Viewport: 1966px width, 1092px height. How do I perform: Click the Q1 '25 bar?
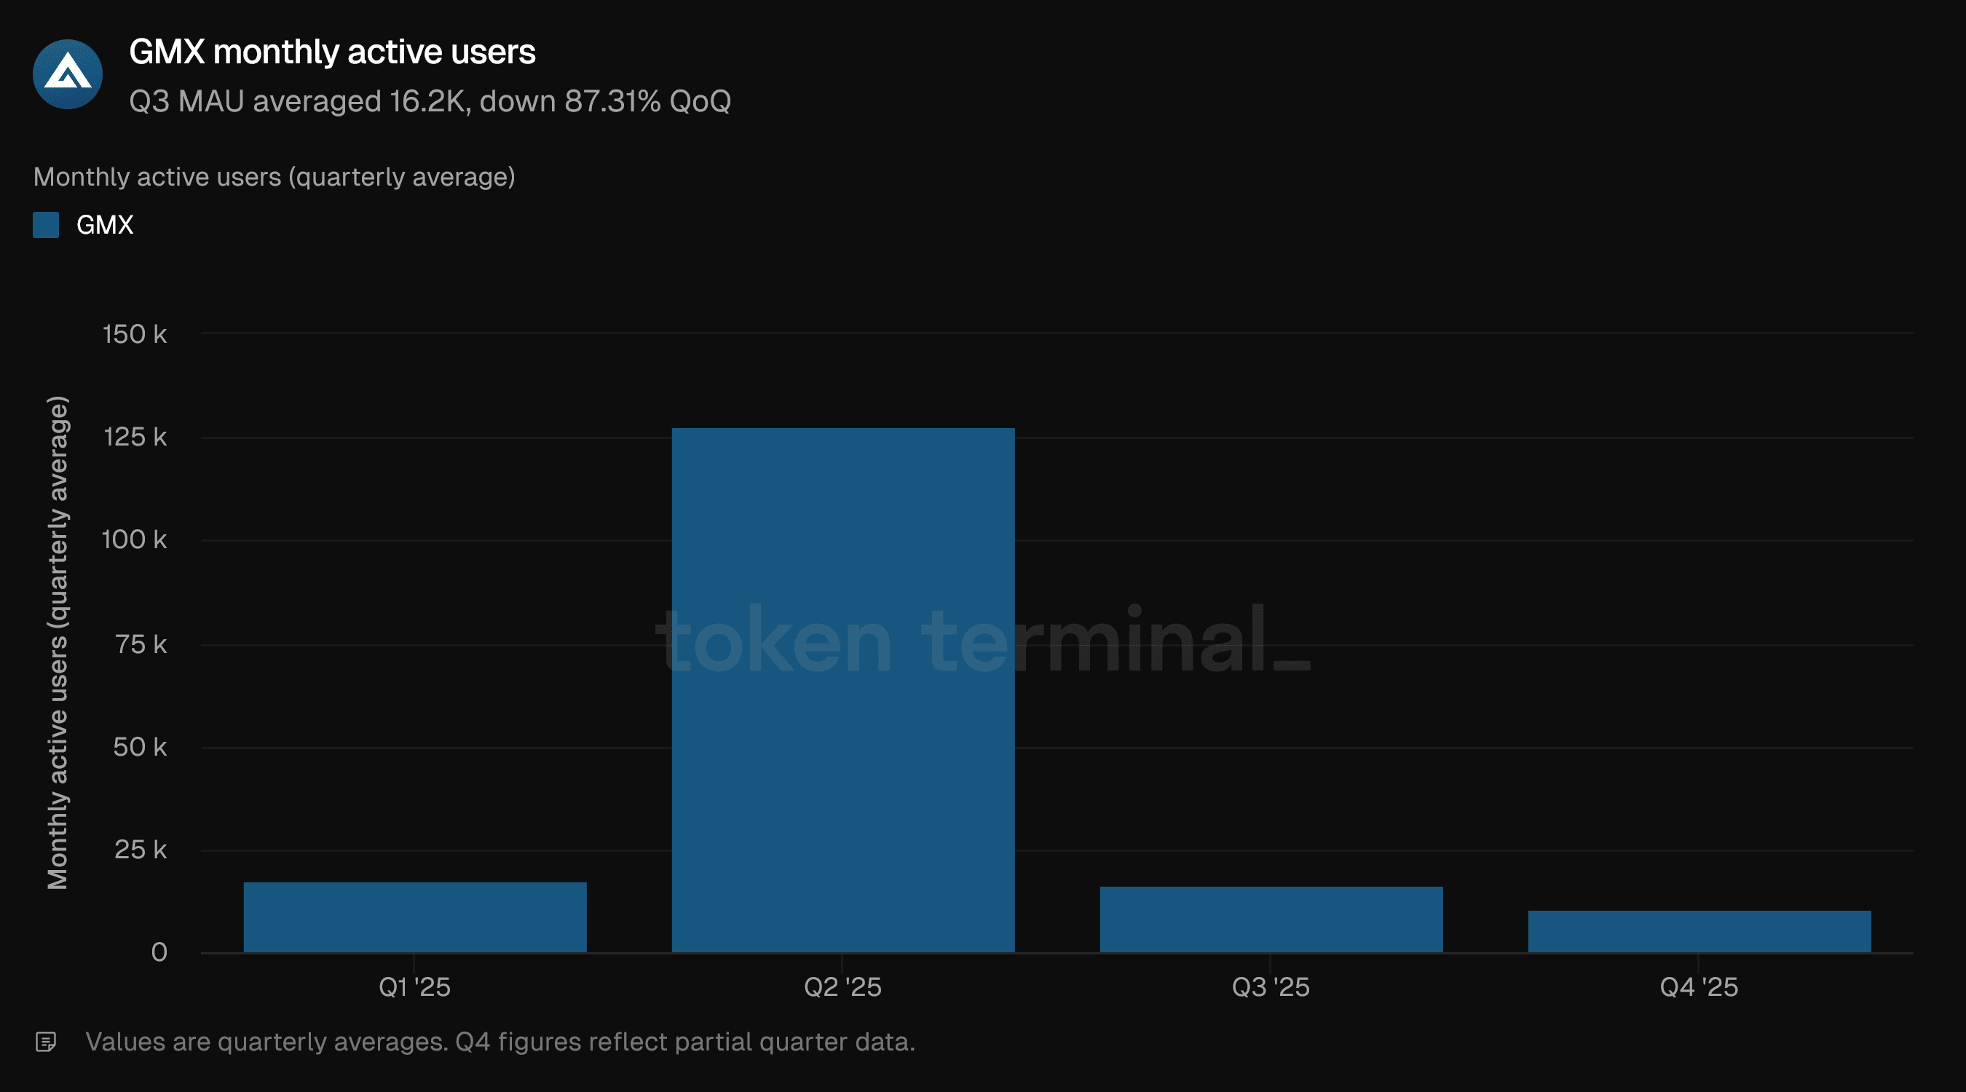[x=414, y=917]
